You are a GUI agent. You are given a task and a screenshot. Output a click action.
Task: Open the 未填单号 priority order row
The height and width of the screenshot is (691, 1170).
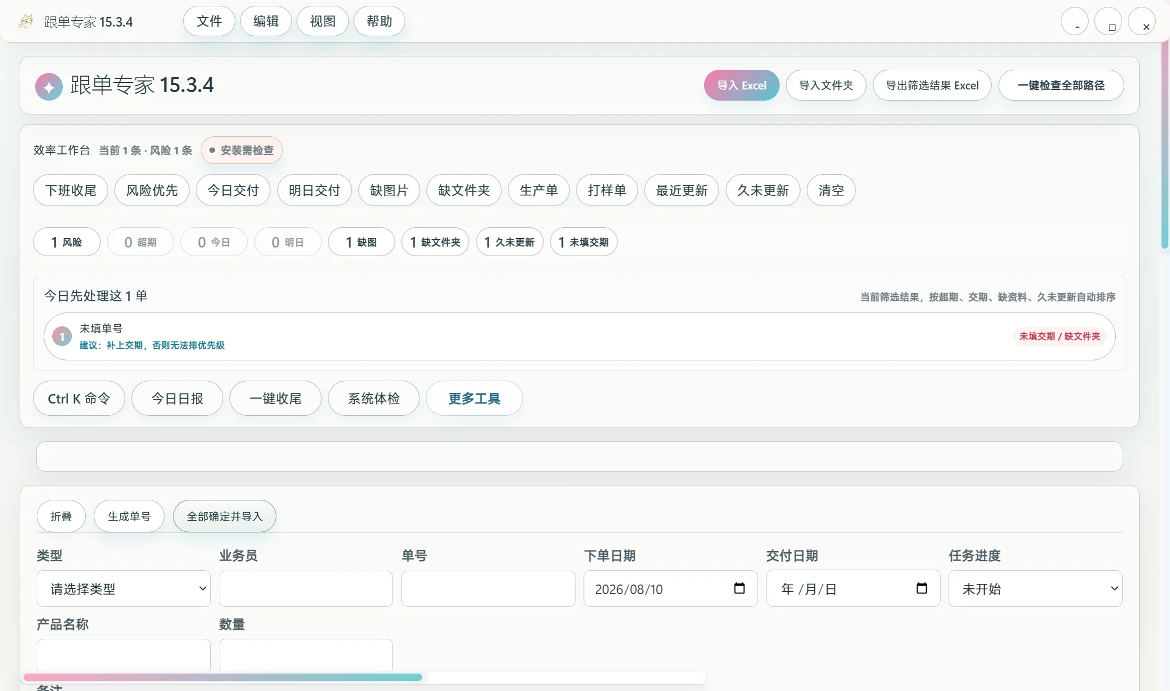pos(580,336)
